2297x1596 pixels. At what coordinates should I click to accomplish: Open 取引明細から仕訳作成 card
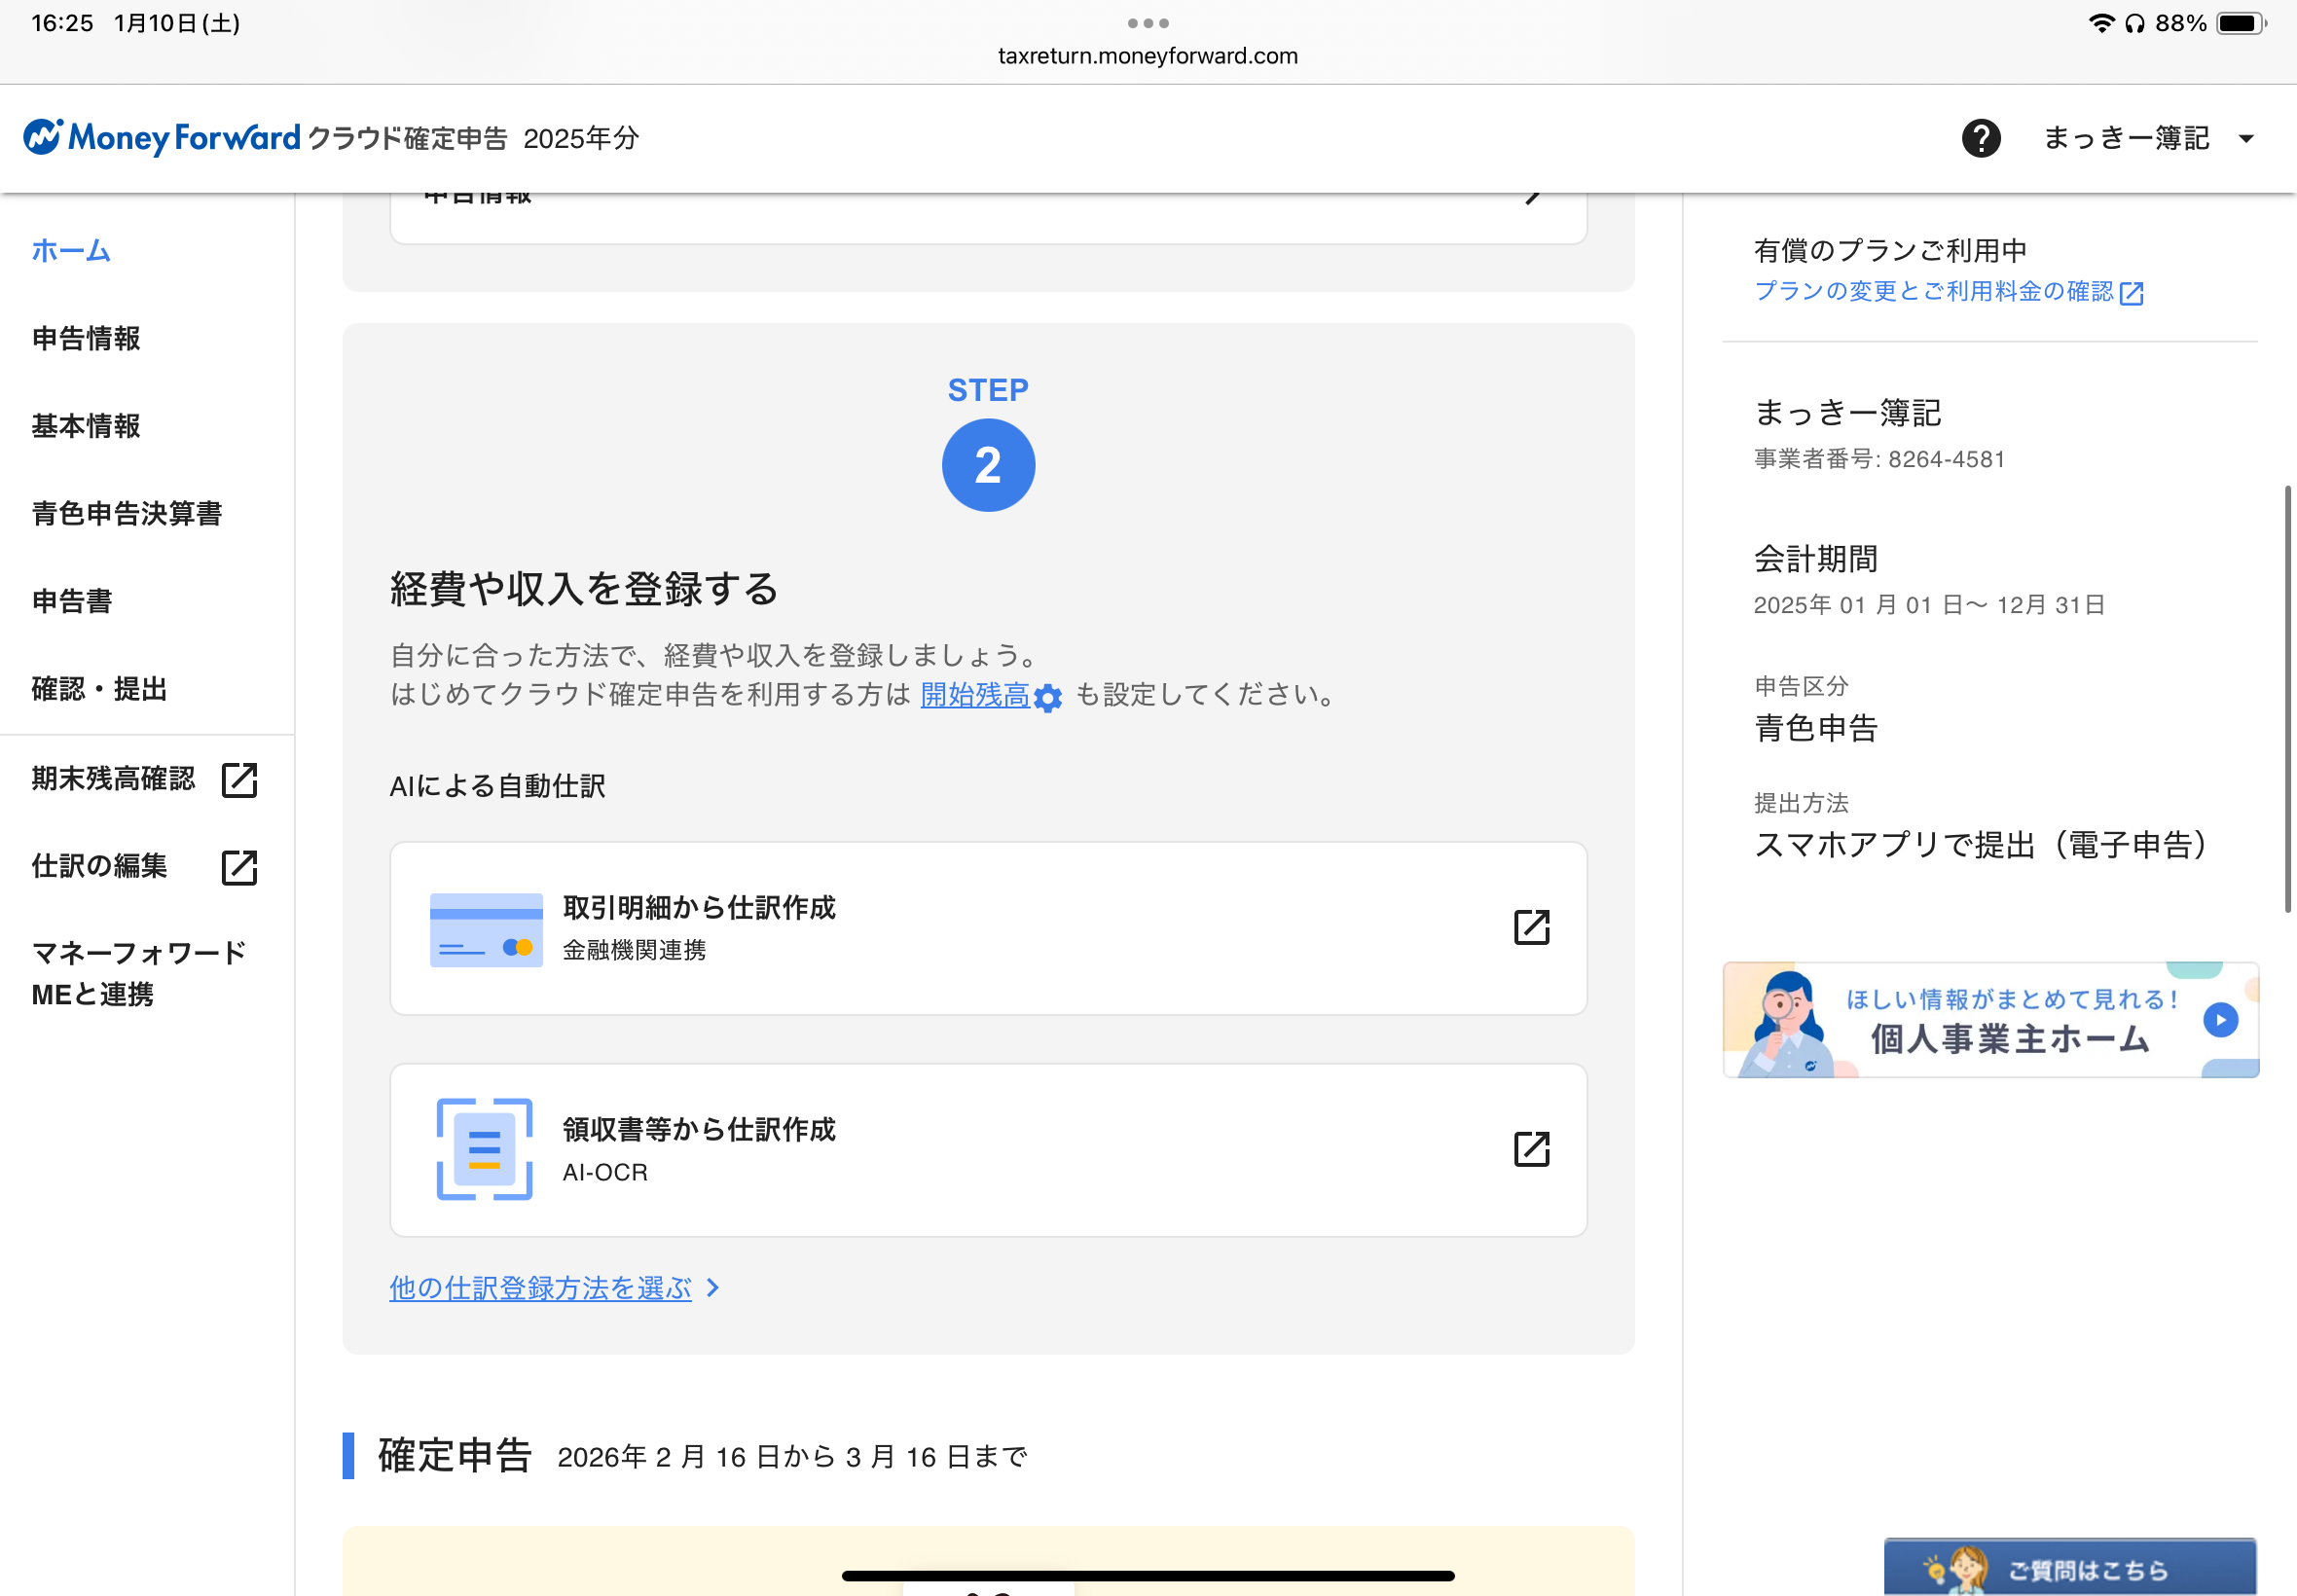(988, 928)
